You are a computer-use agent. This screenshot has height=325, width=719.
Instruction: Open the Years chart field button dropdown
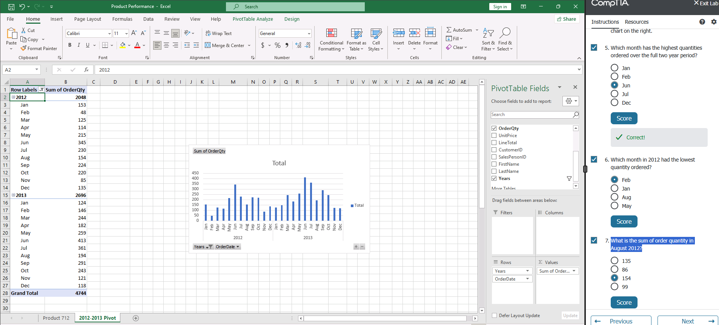coord(203,247)
